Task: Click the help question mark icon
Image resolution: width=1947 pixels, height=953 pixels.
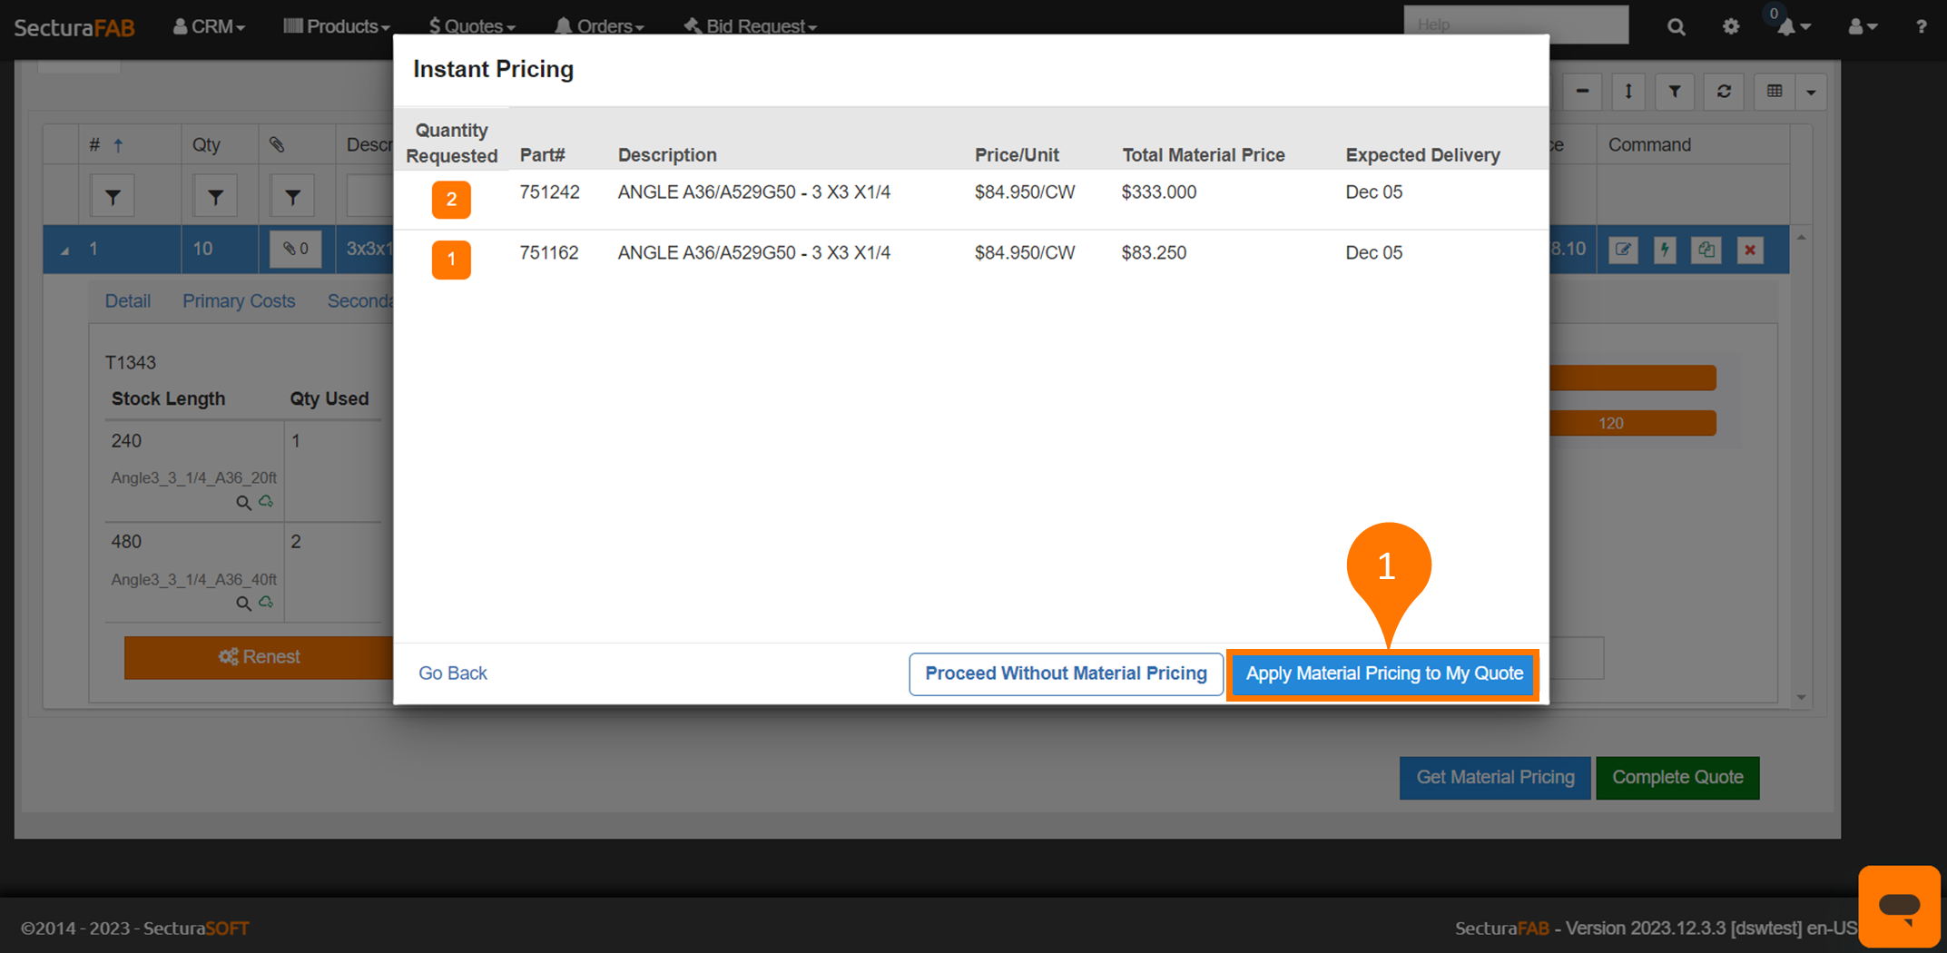Action: coord(1921,26)
